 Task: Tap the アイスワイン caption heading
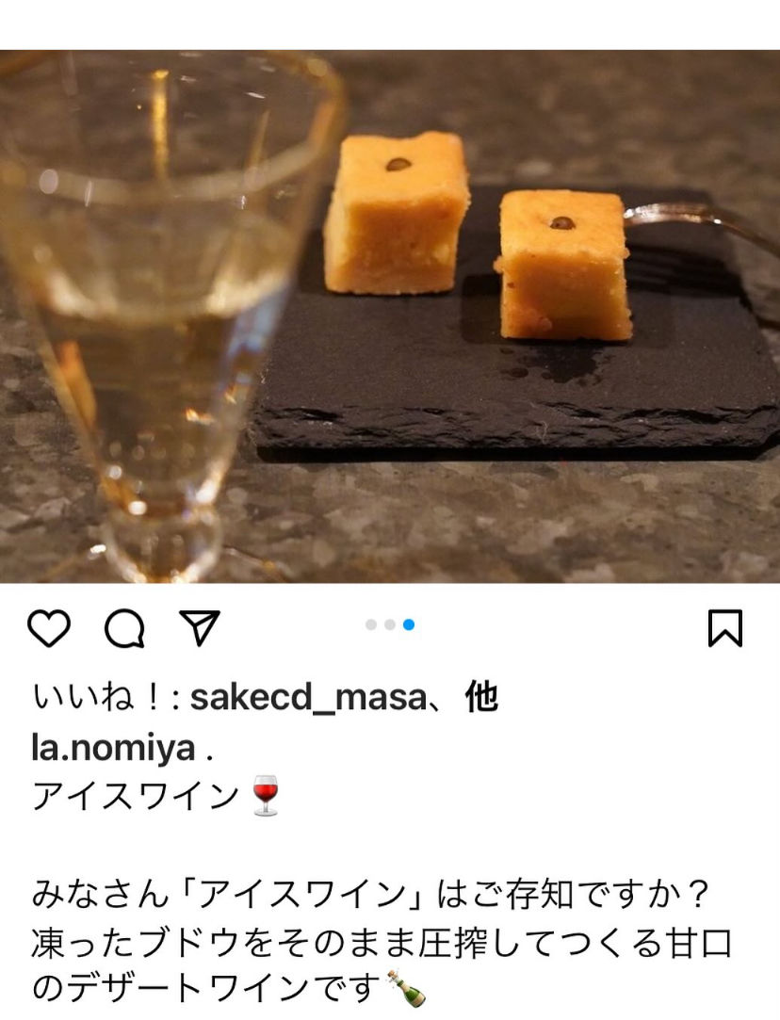click(136, 796)
